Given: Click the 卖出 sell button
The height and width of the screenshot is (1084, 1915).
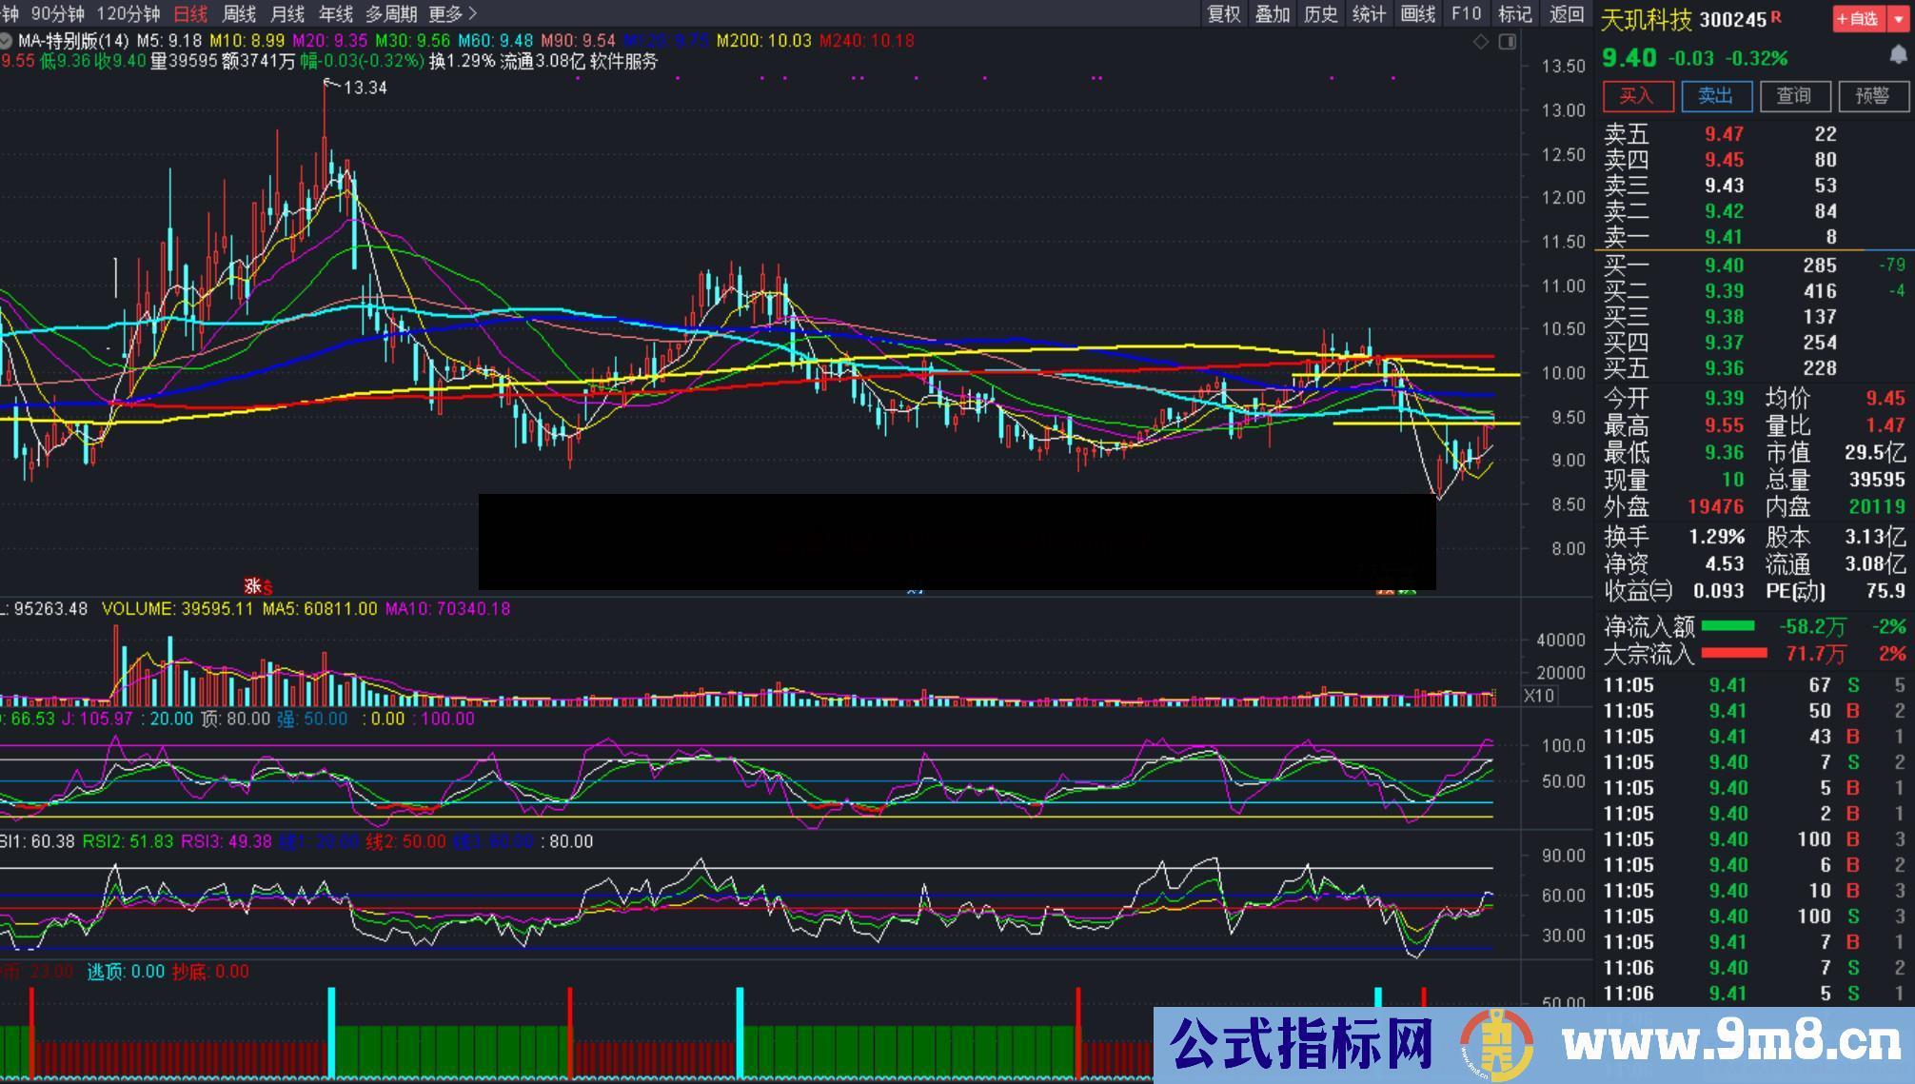Looking at the screenshot, I should point(1715,95).
